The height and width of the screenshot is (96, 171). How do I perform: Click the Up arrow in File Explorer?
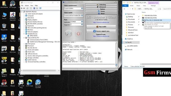click(x=133, y=9)
